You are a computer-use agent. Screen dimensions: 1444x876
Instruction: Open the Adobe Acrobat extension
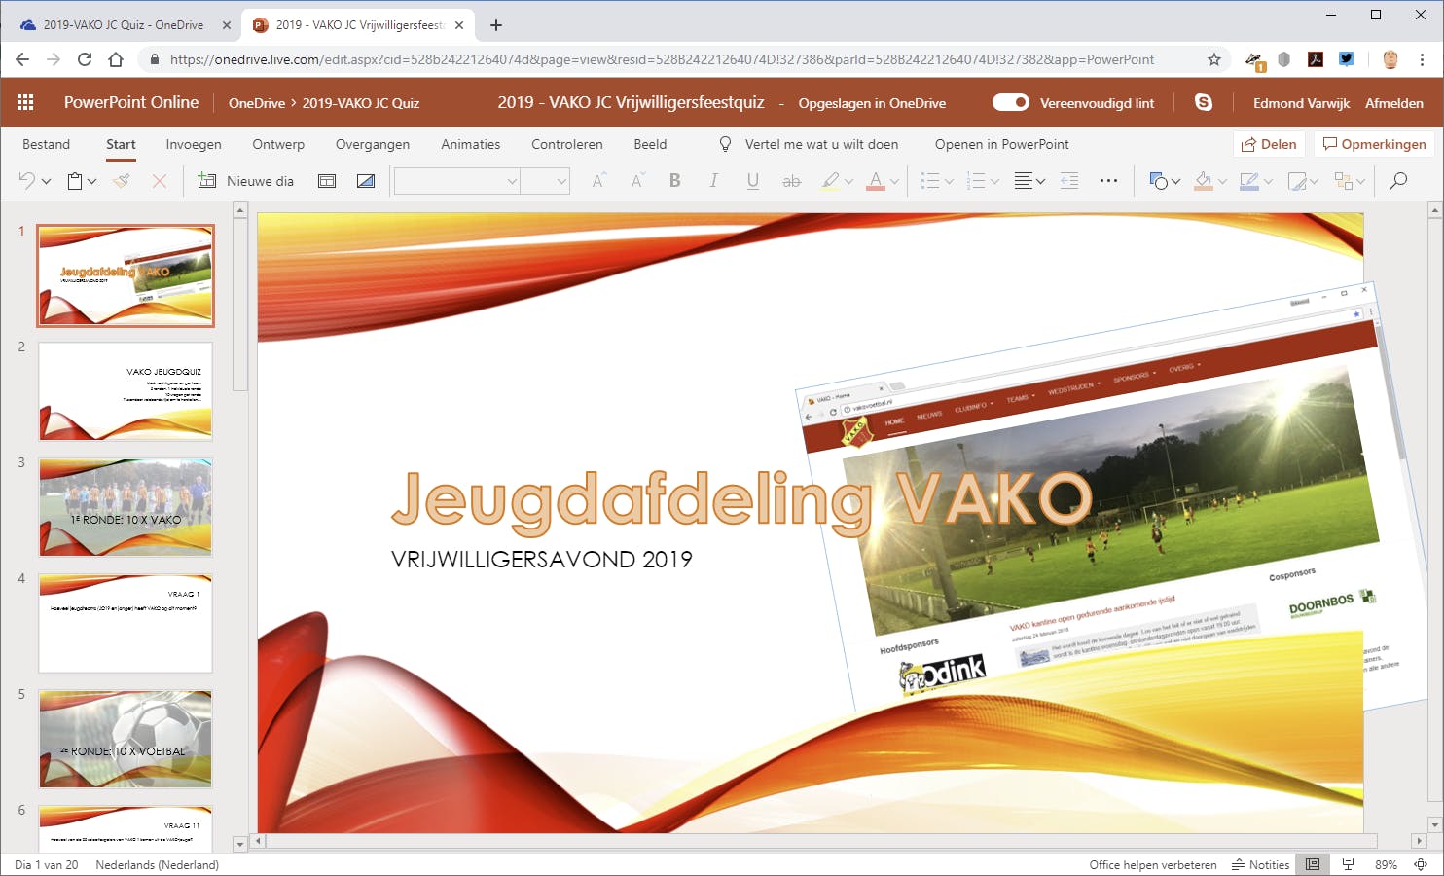1316,59
